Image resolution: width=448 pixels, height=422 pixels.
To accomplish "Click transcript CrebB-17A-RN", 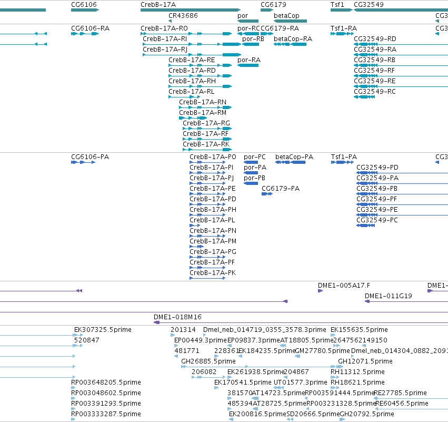I will tap(203, 102).
